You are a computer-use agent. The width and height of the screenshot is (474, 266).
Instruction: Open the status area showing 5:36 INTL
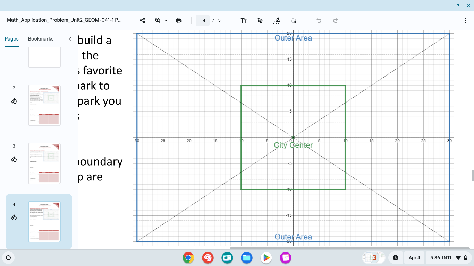448,258
